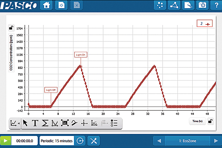Open the camera snapshot tool
Screen dimensions: 222x148
coord(202,5)
